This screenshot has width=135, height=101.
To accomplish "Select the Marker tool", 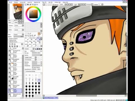I will [x=27, y=42].
